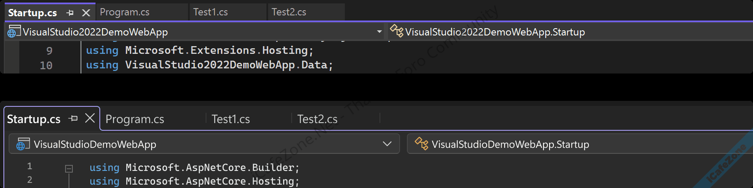Switch to Program.cs in upper tab strip
The image size is (753, 188).
coord(125,12)
